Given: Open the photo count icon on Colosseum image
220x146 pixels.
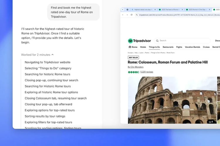Looking at the screenshot, I should pos(210,121).
